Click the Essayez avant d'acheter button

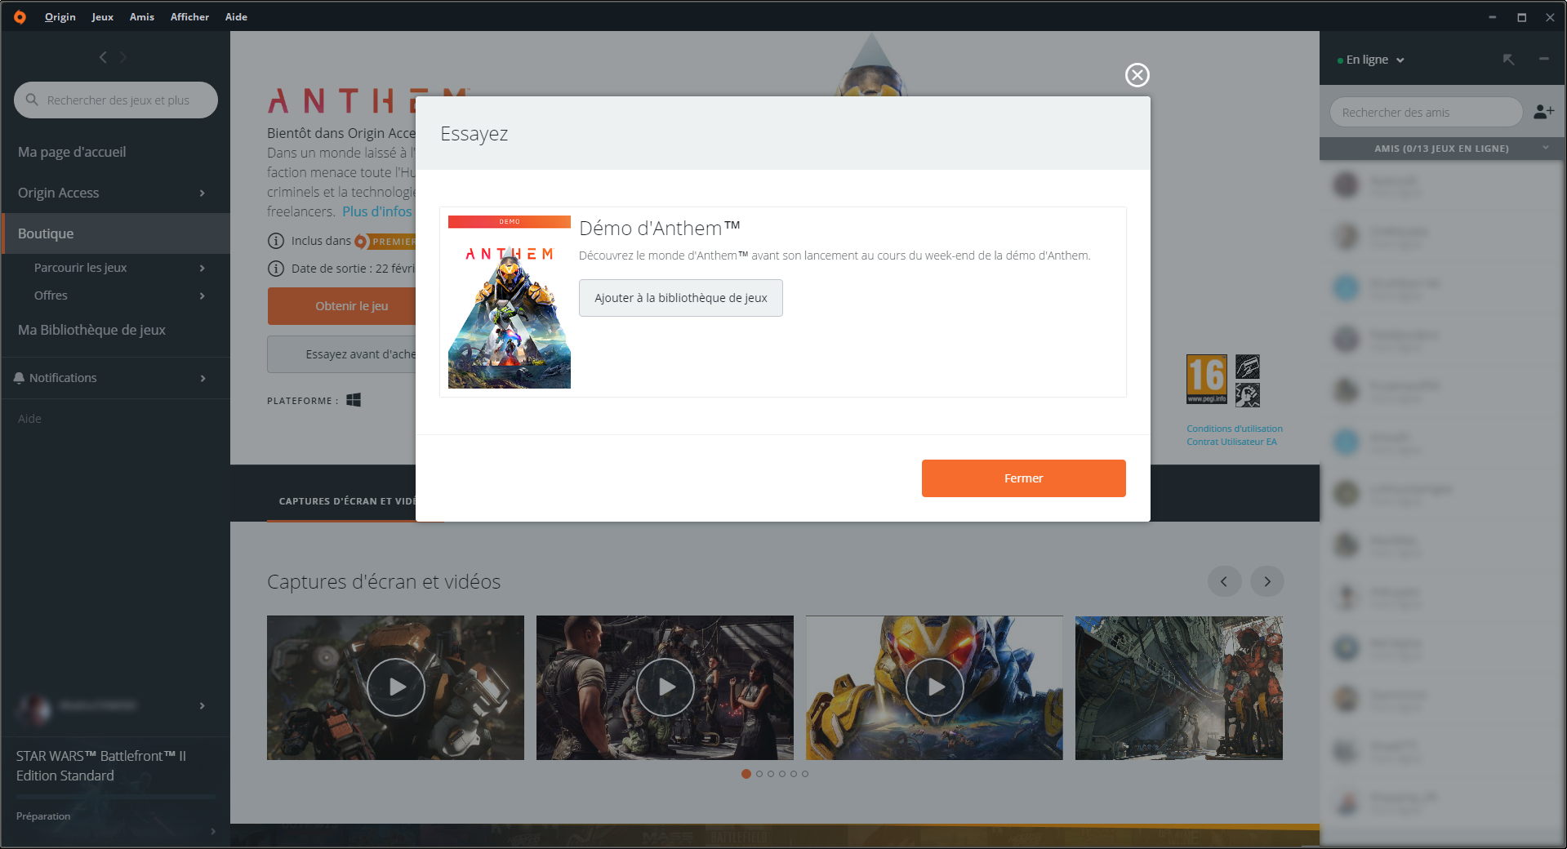[342, 354]
